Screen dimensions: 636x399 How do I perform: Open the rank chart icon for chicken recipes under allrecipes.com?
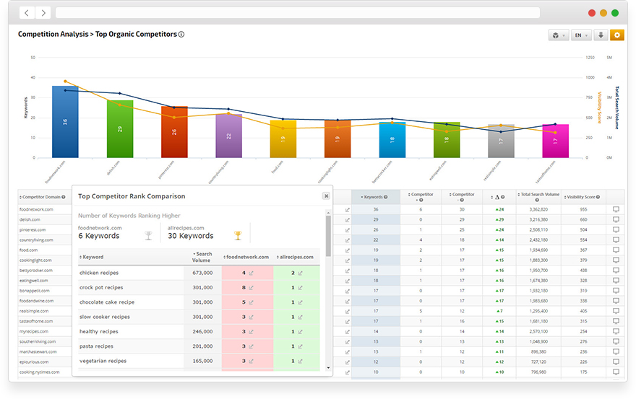coord(300,273)
